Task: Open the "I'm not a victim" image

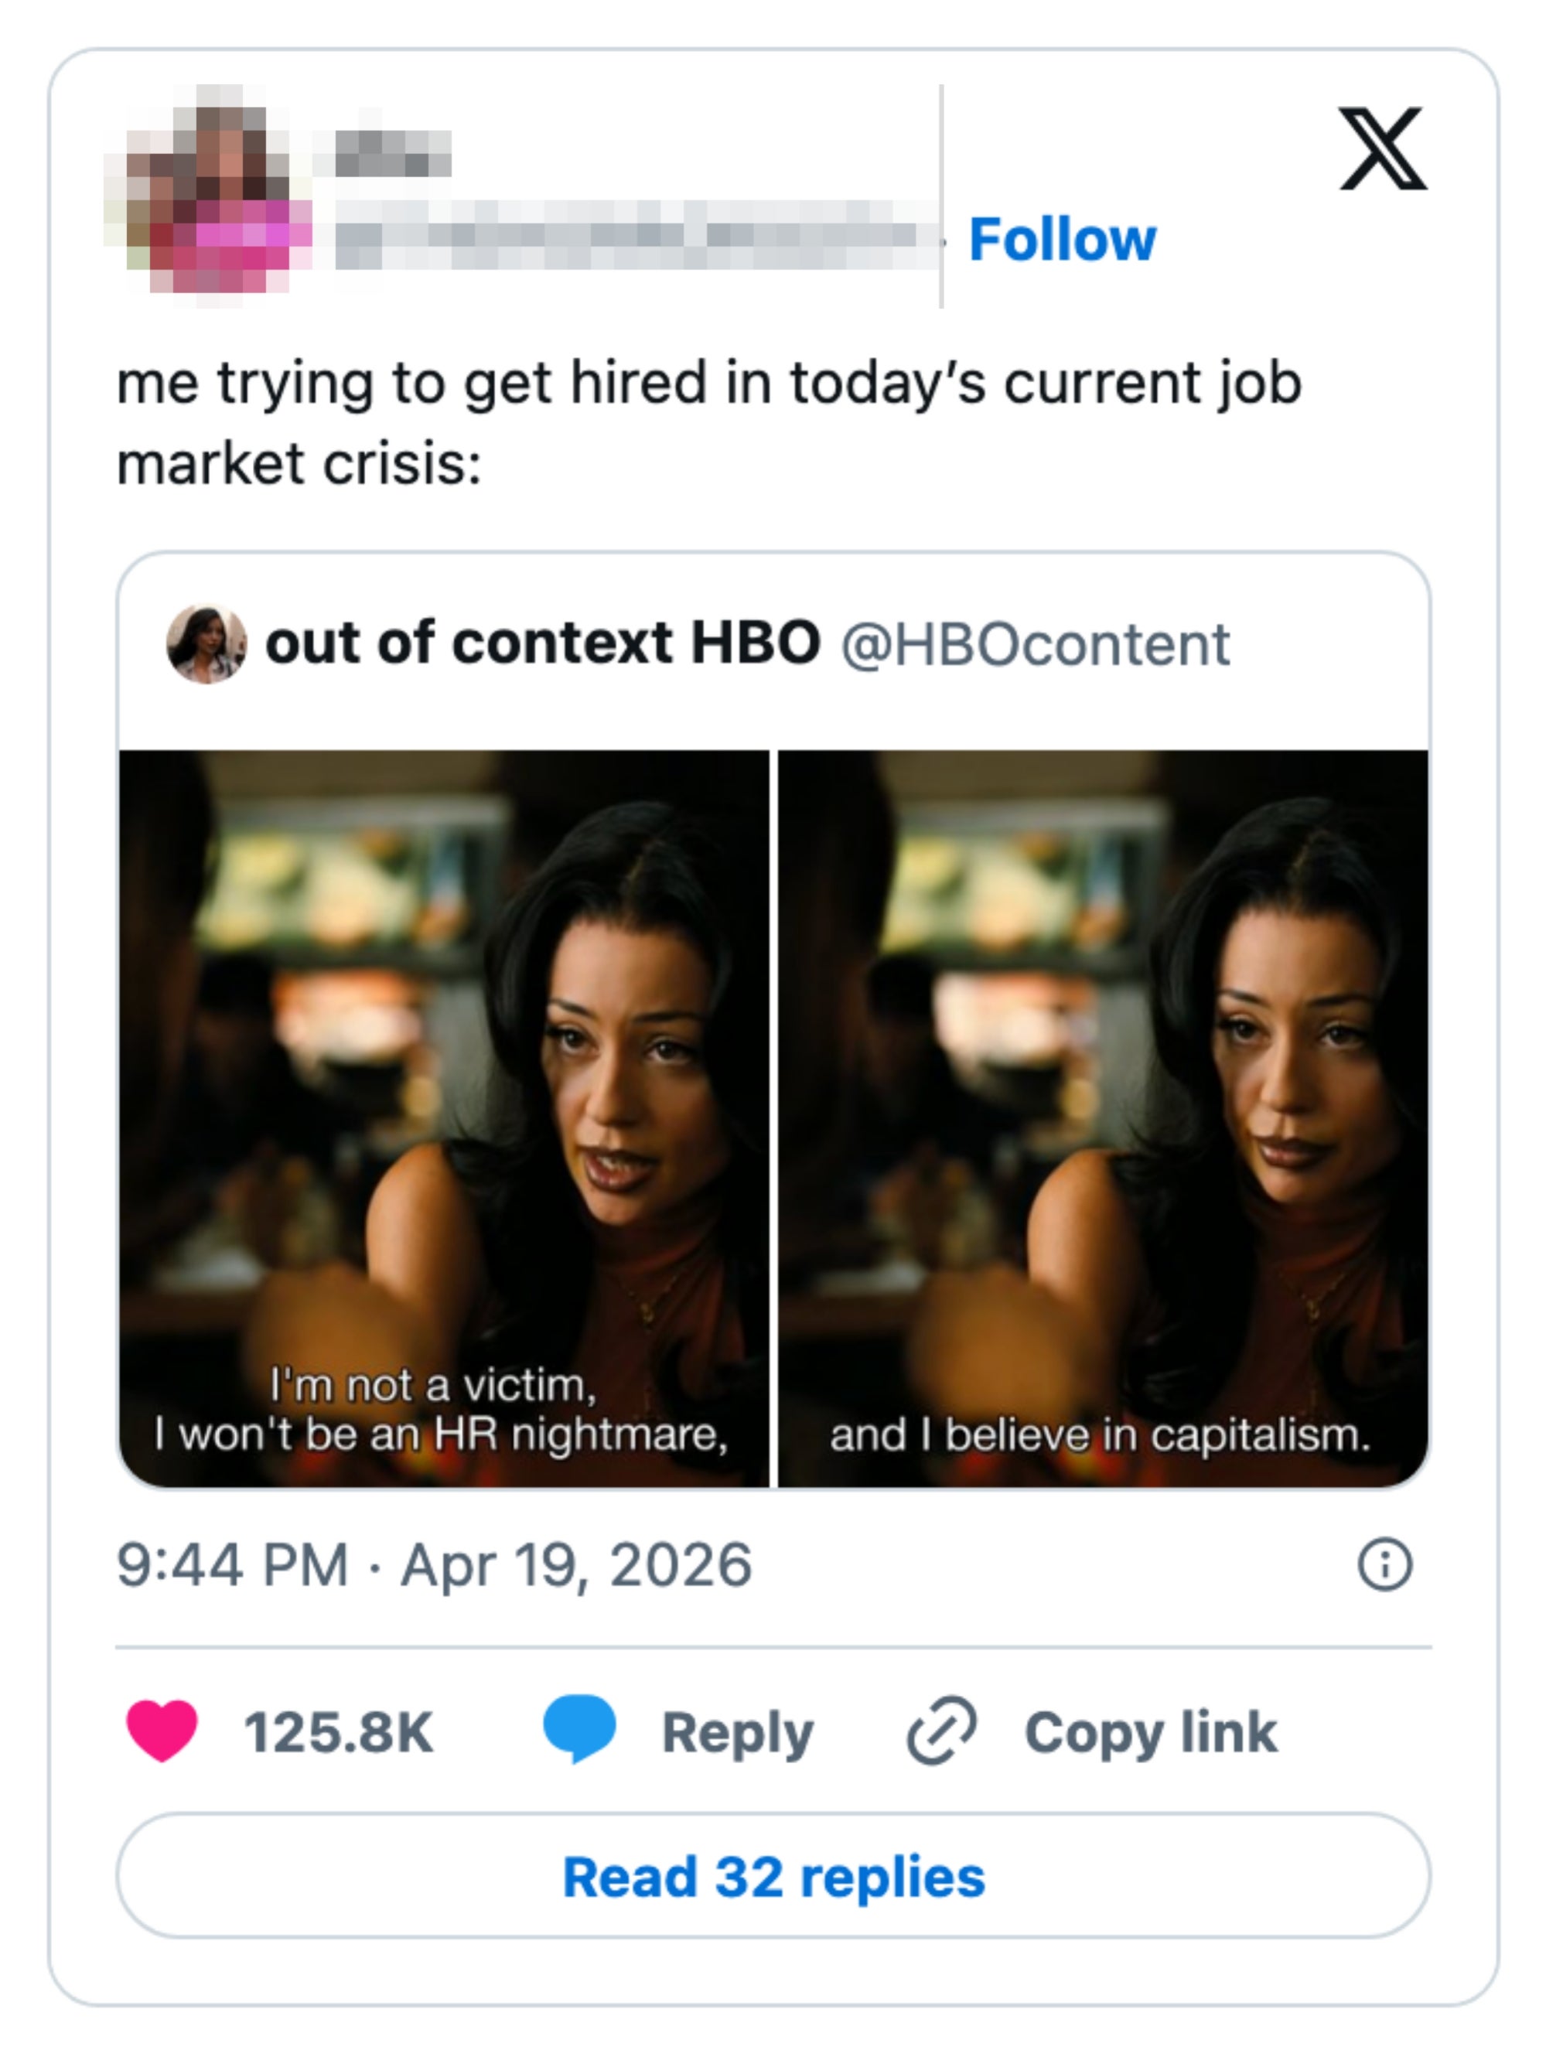Action: (444, 1117)
